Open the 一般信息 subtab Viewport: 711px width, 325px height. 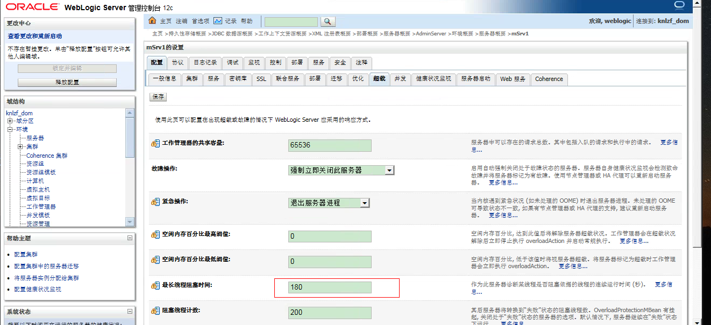[165, 79]
